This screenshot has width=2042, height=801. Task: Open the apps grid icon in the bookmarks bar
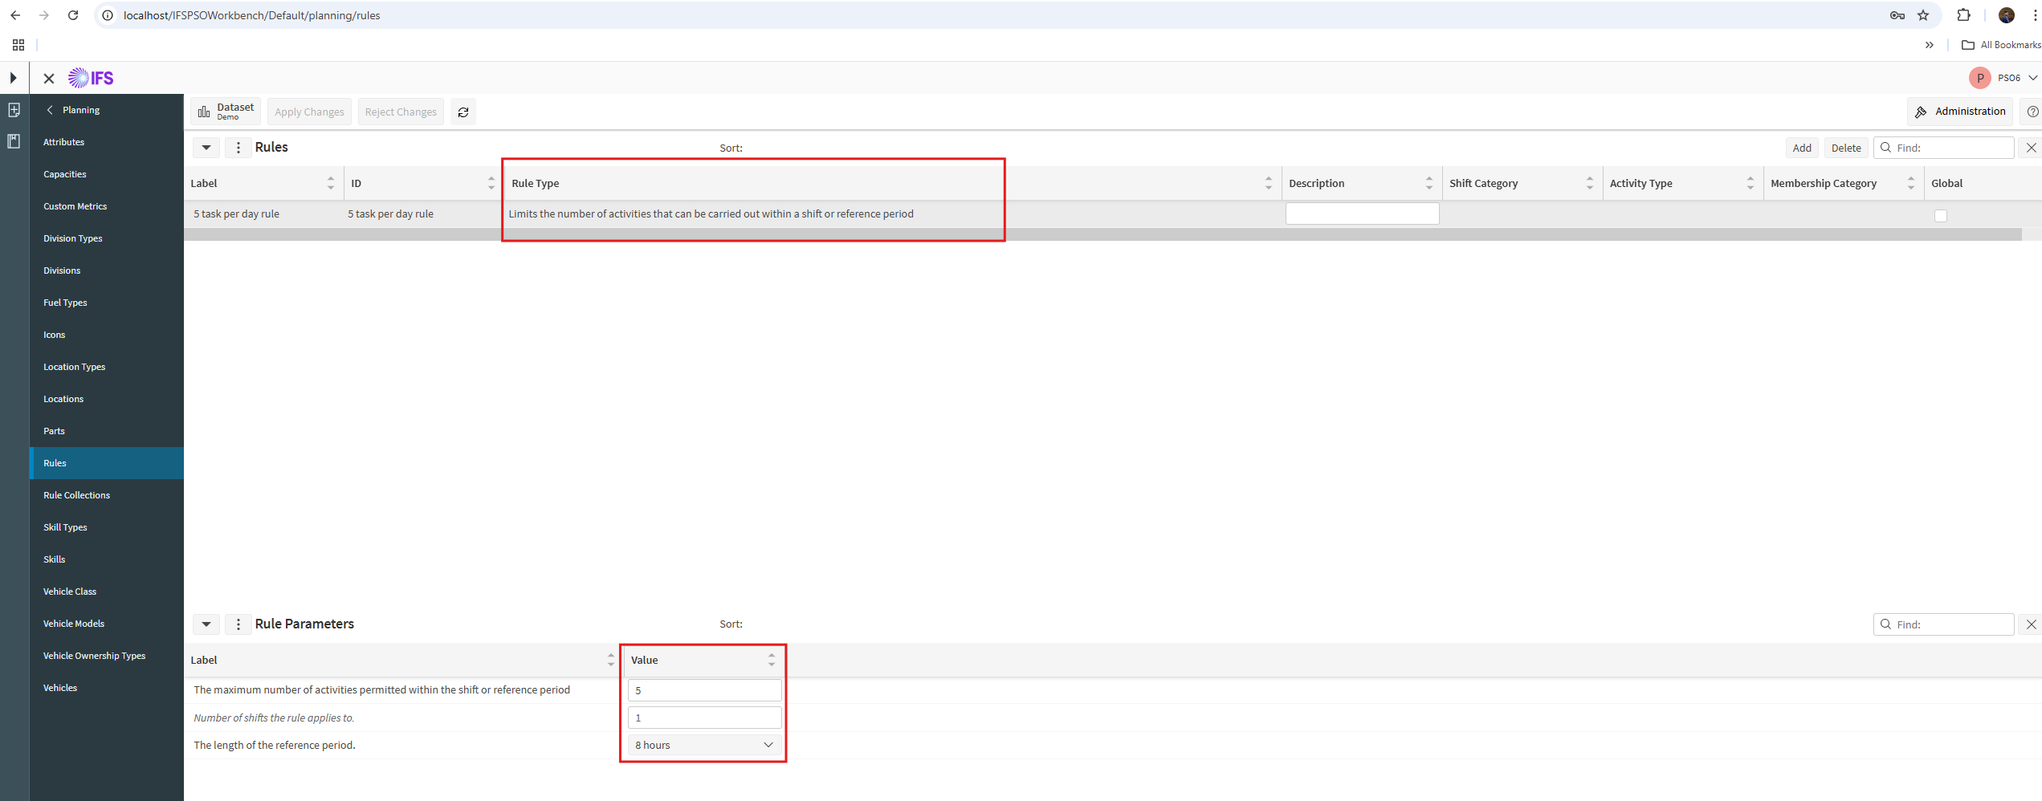tap(18, 45)
